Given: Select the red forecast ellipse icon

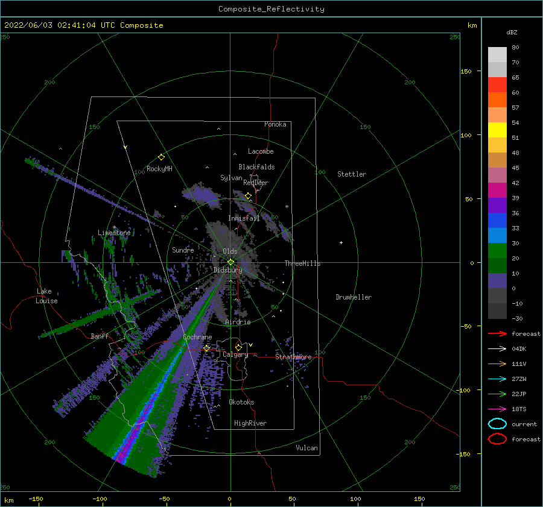Looking at the screenshot, I should 497,439.
